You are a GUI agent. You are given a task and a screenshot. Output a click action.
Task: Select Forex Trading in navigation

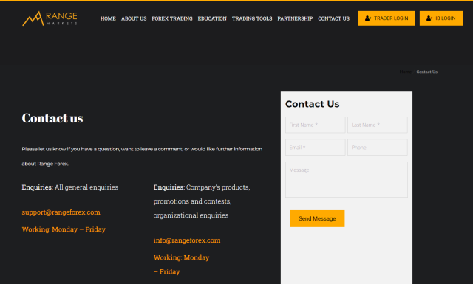coord(172,18)
